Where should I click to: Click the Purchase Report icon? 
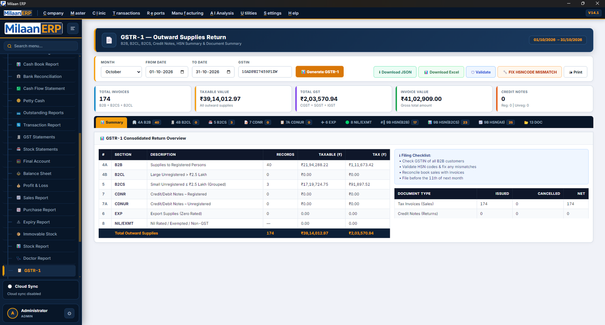(19, 210)
